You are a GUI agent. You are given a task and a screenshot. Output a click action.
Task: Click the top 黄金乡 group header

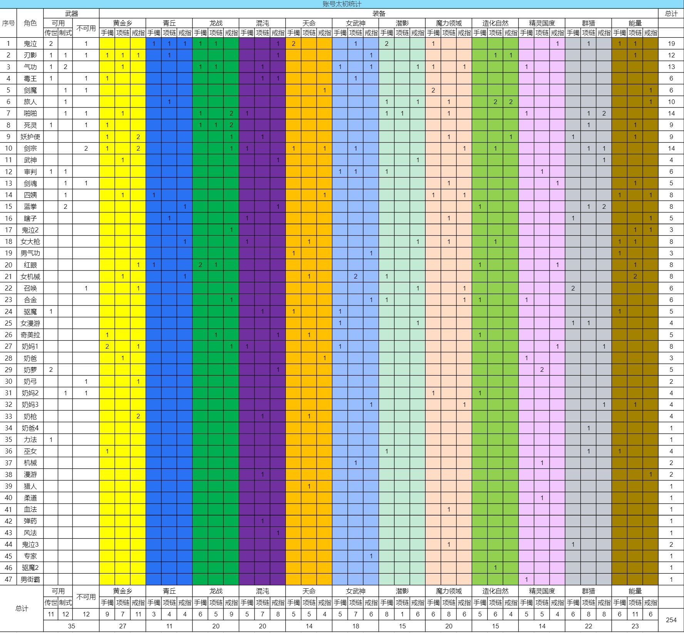click(x=122, y=23)
